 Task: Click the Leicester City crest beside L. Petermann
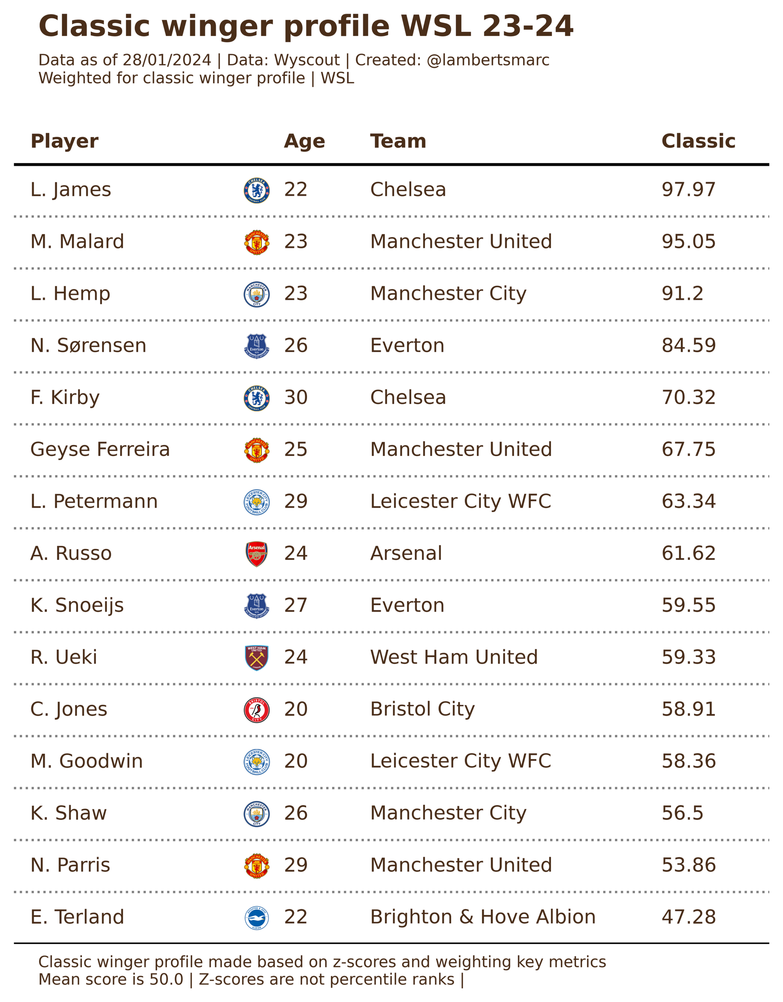256,502
